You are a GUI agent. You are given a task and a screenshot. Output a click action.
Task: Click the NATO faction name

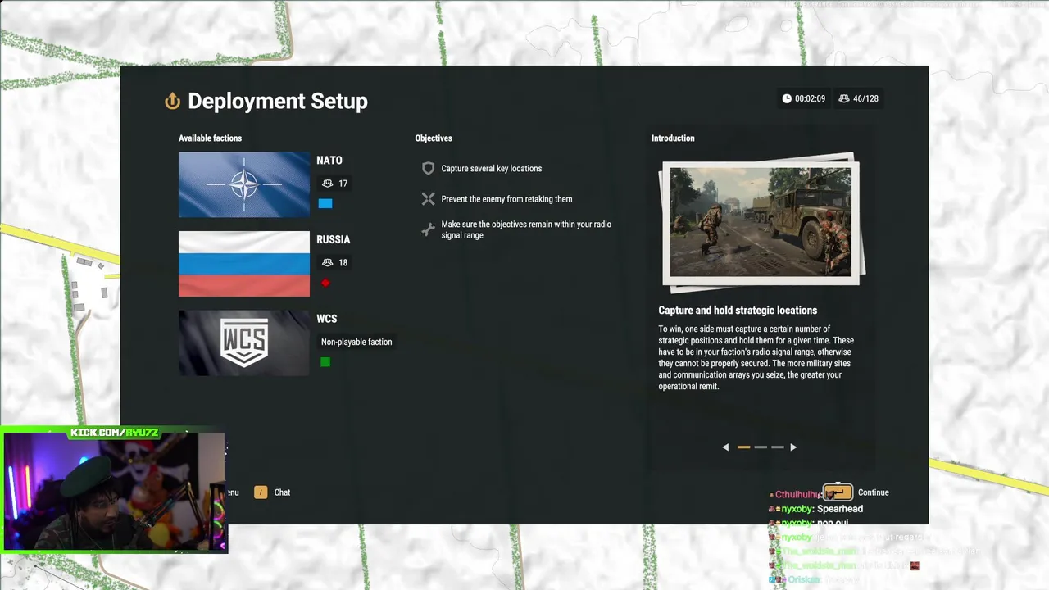pyautogui.click(x=329, y=161)
